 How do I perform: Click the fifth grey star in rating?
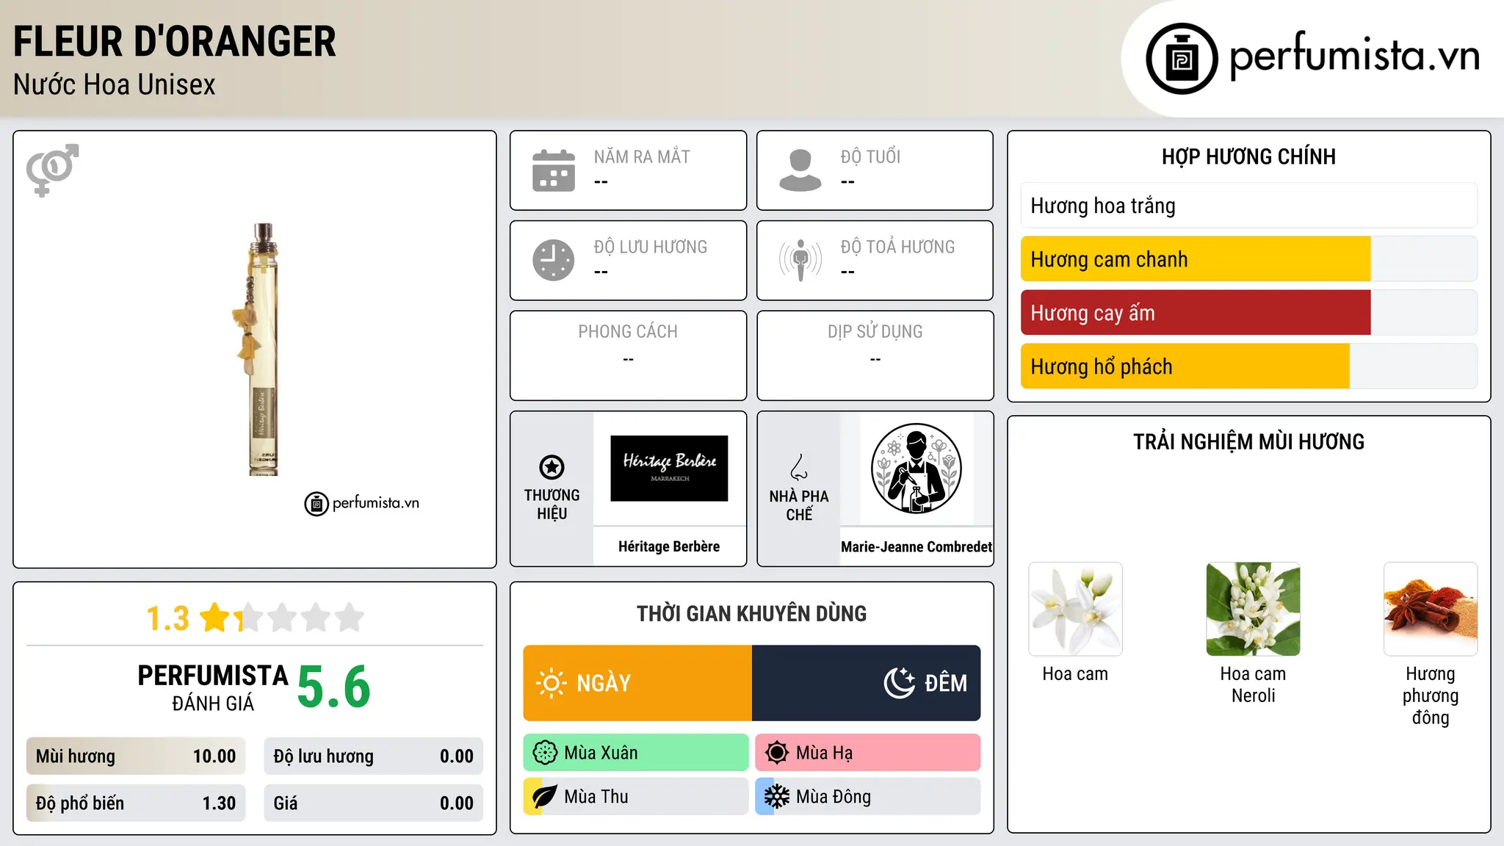[x=350, y=618]
